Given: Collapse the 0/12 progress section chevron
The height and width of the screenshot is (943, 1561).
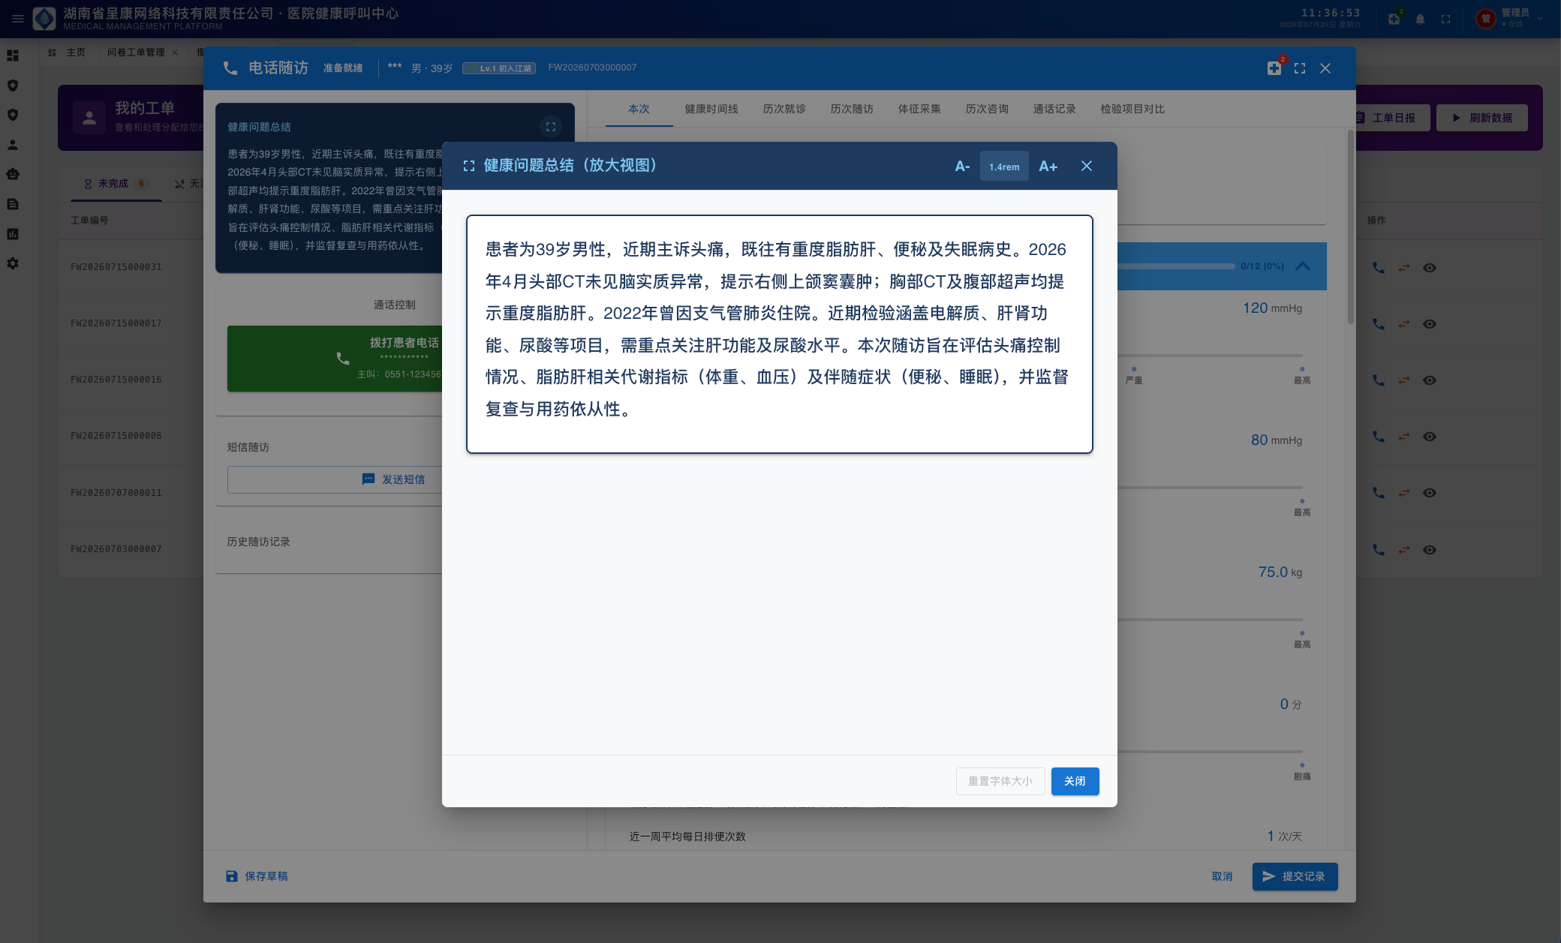Looking at the screenshot, I should 1303,266.
